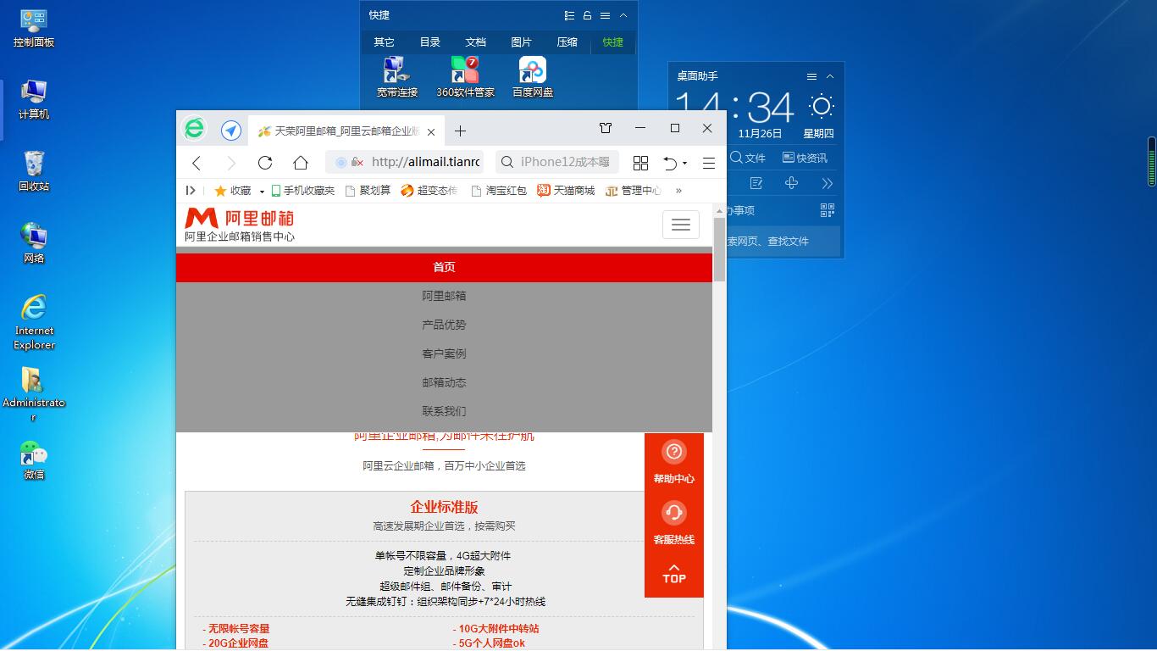Select the Administrator folder icon
1157x651 pixels.
(34, 395)
